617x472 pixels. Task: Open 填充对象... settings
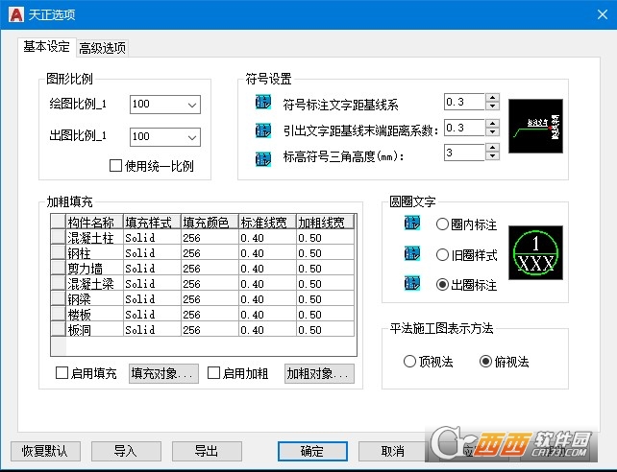163,373
